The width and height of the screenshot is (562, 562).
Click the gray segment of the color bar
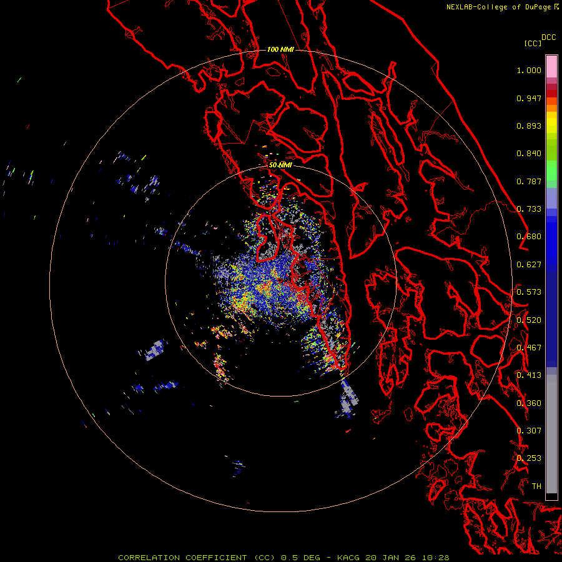[551, 434]
